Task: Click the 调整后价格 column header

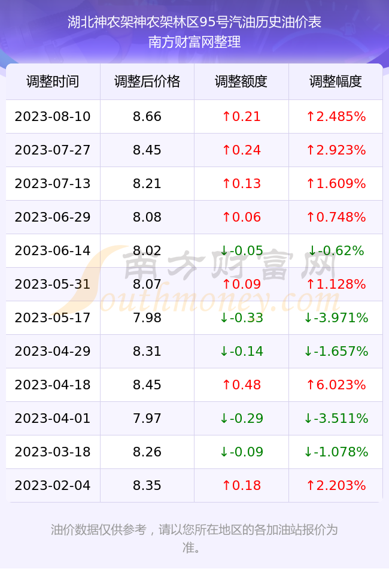Action: click(147, 81)
